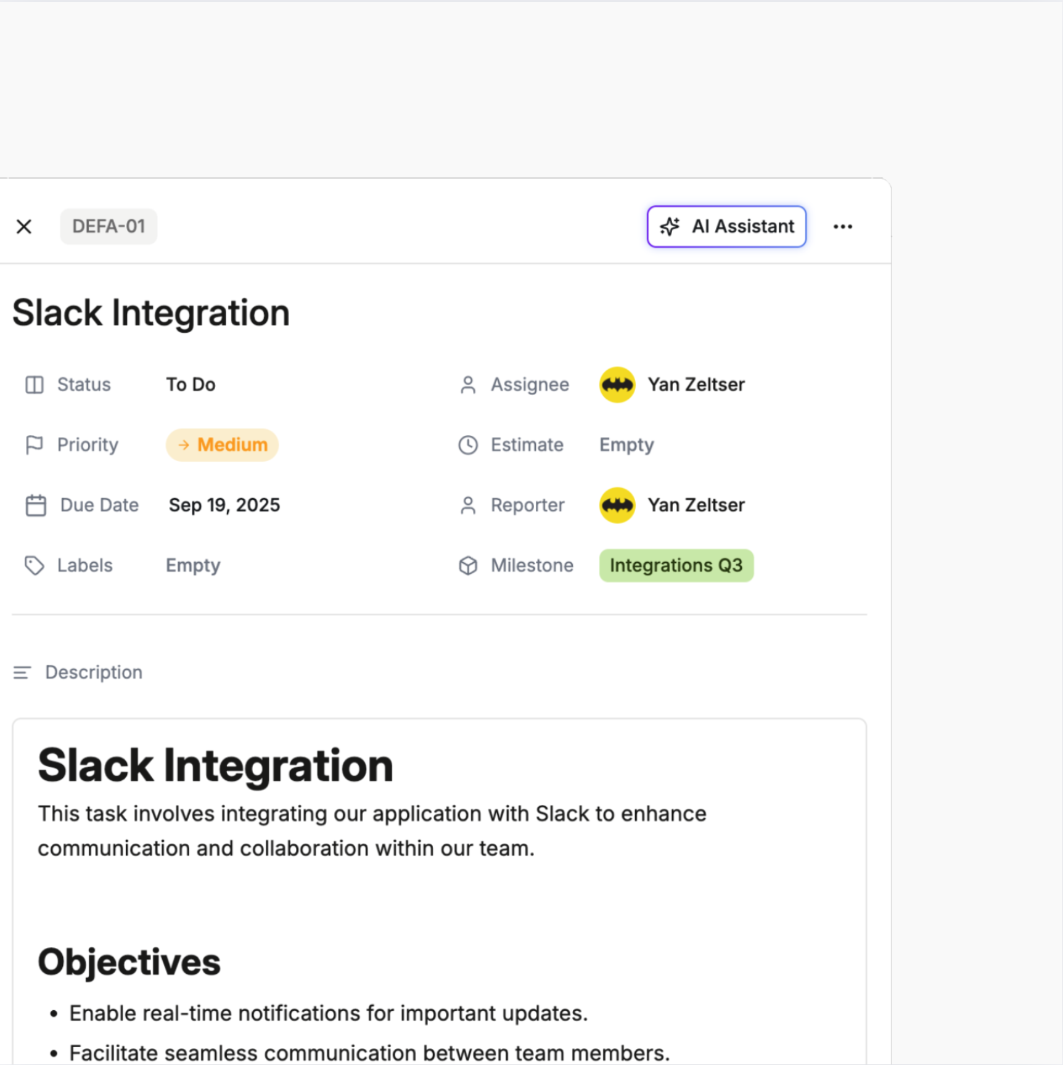Screen dimensions: 1063x1065
Task: Click the Description lines icon
Action: (x=22, y=672)
